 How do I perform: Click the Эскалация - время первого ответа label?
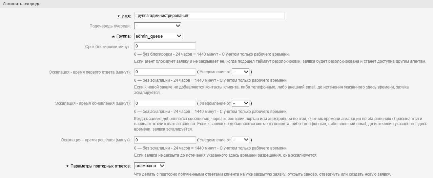point(90,72)
